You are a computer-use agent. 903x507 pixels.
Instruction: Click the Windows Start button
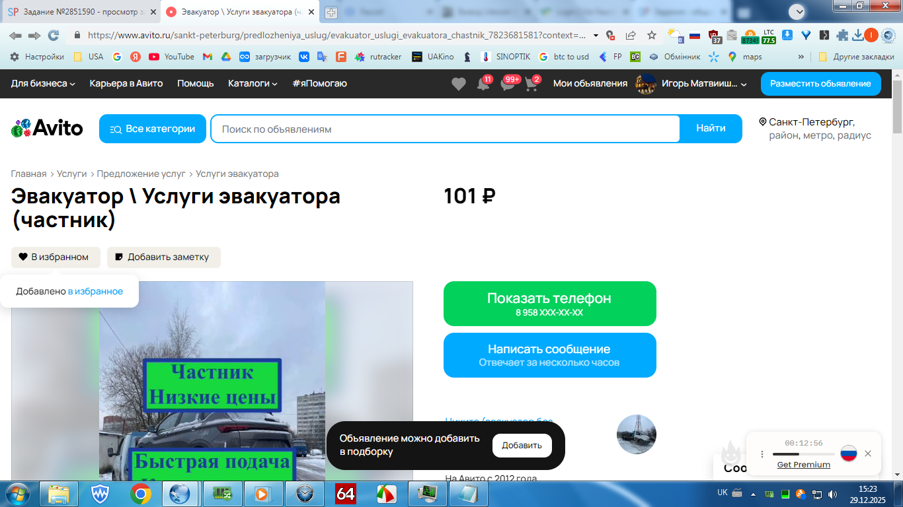click(17, 494)
